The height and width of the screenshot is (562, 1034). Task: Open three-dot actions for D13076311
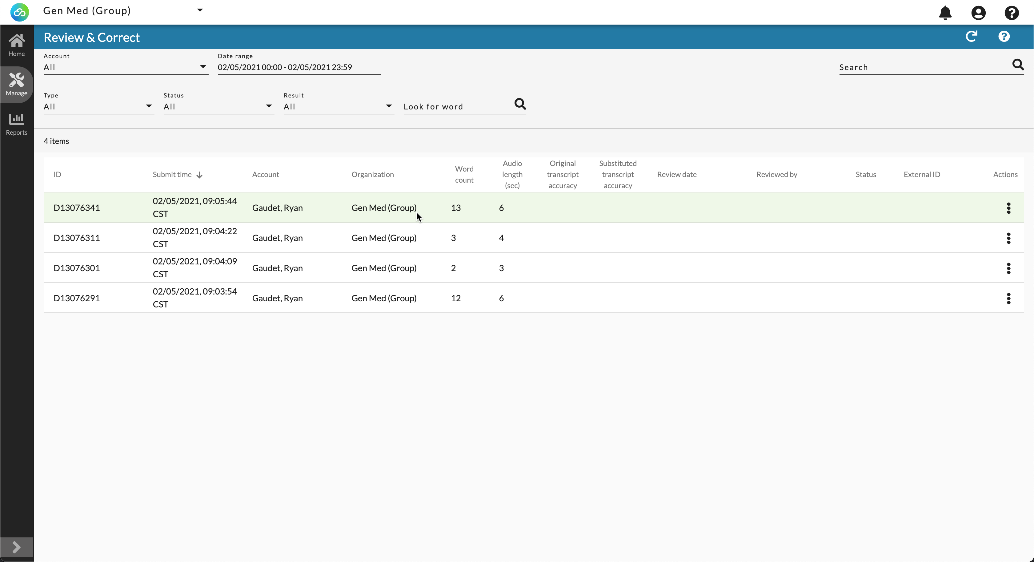(1008, 238)
